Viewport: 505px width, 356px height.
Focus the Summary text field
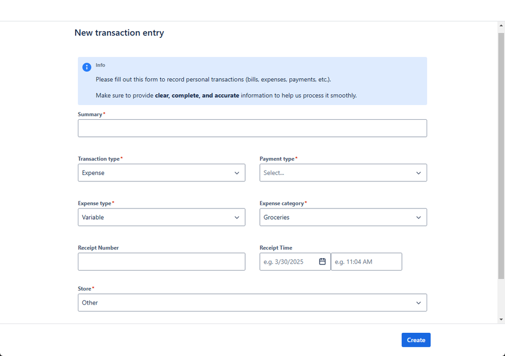click(252, 128)
